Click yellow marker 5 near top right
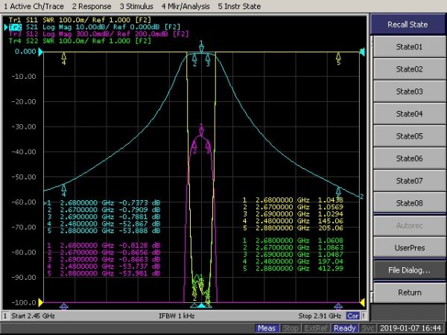Image resolution: width=447 pixels, height=335 pixels. [338, 58]
